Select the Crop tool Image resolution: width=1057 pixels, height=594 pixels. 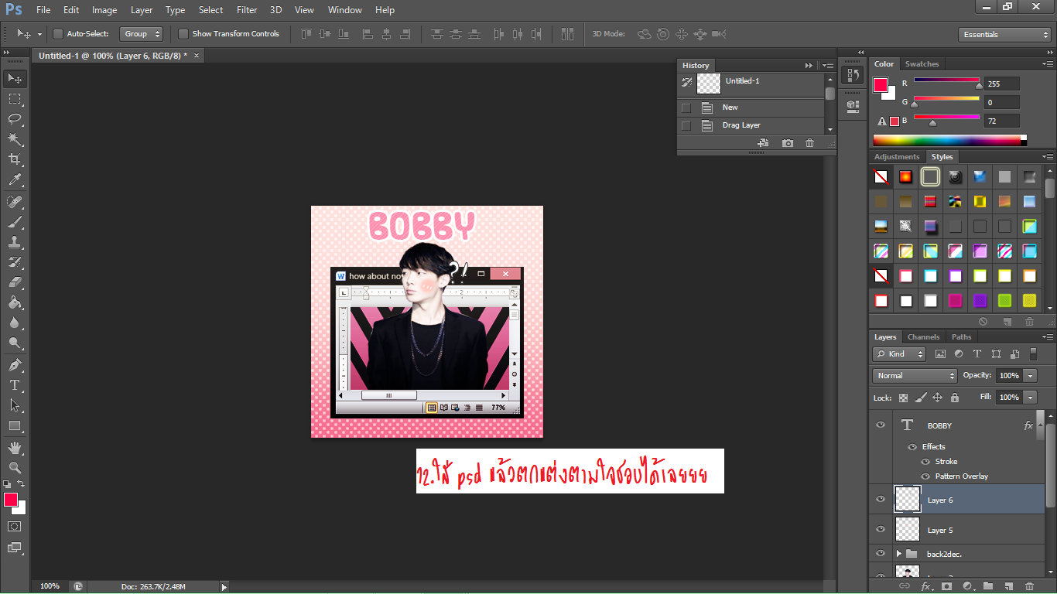[15, 159]
